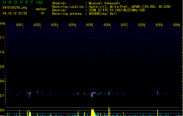Image resolution: width=183 pixels, height=116 pixels.
Task: Click the vertical meteor echo at 0259
Action: tap(158, 93)
